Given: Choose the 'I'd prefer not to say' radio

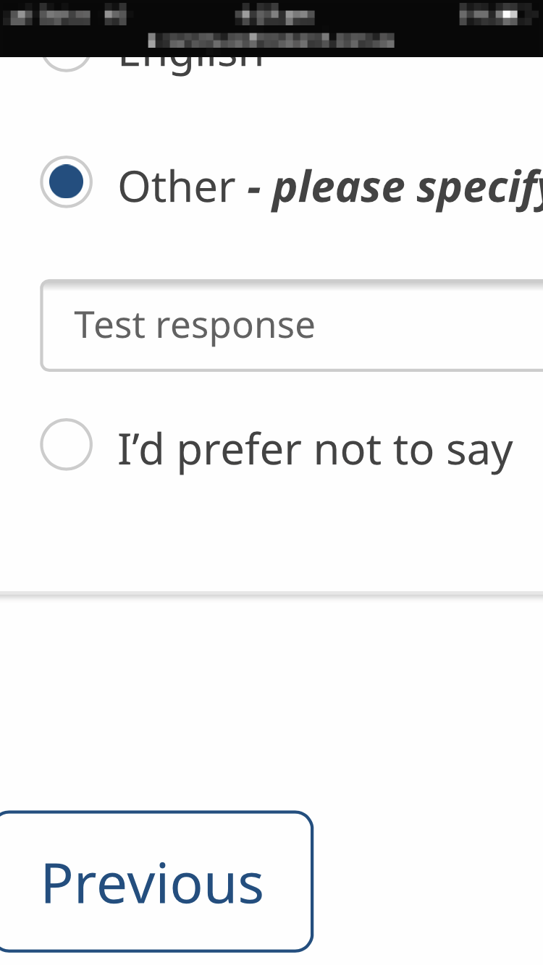Looking at the screenshot, I should (66, 444).
